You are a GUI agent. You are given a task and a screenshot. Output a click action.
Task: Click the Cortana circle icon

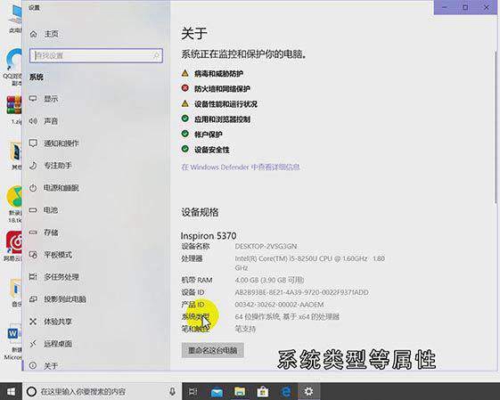point(31,391)
